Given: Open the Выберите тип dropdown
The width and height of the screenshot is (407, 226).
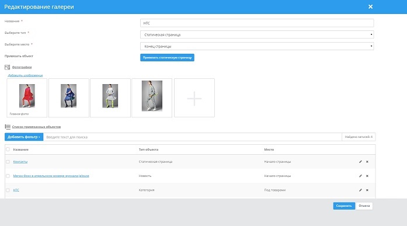Looking at the screenshot, I should coord(257,34).
